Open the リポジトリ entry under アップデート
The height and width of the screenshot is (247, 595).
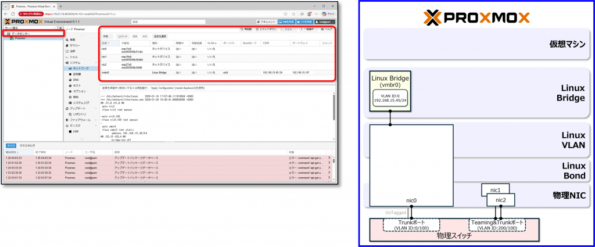point(79,114)
